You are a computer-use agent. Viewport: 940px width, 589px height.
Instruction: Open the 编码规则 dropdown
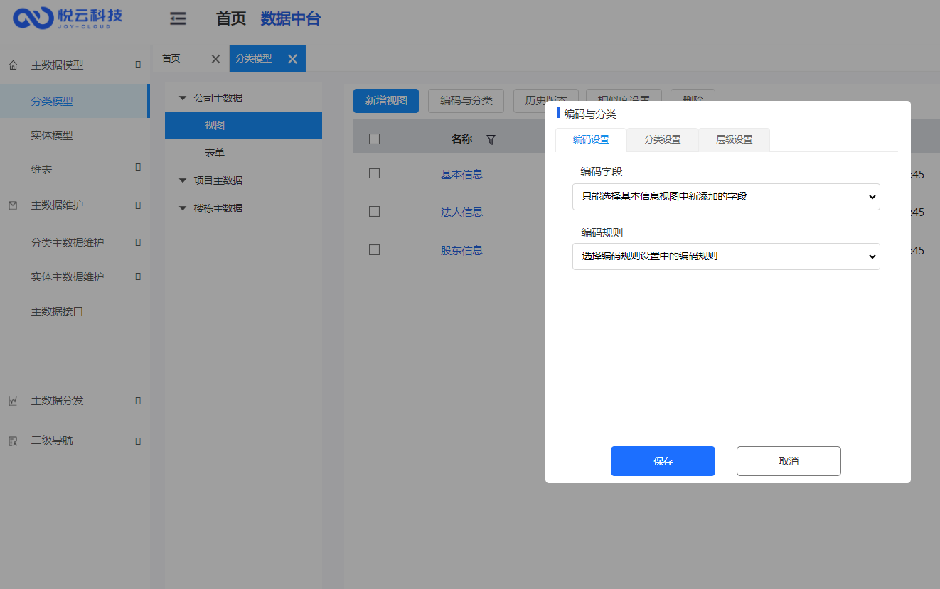(726, 256)
